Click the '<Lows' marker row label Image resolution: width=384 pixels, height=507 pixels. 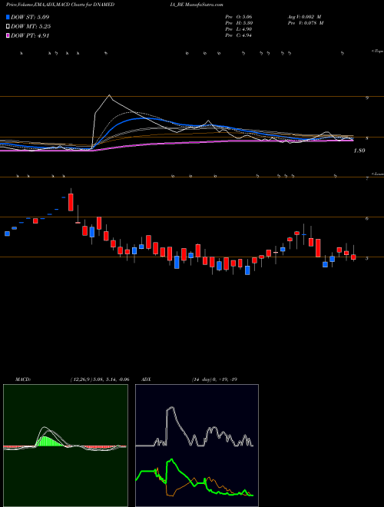pyautogui.click(x=377, y=174)
